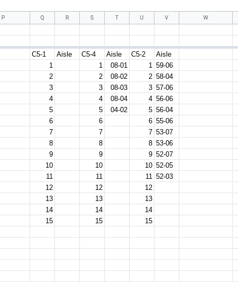Image resolution: width=238 pixels, height=282 pixels.
Task: Click the number 1 in column U
Action: coord(142,65)
